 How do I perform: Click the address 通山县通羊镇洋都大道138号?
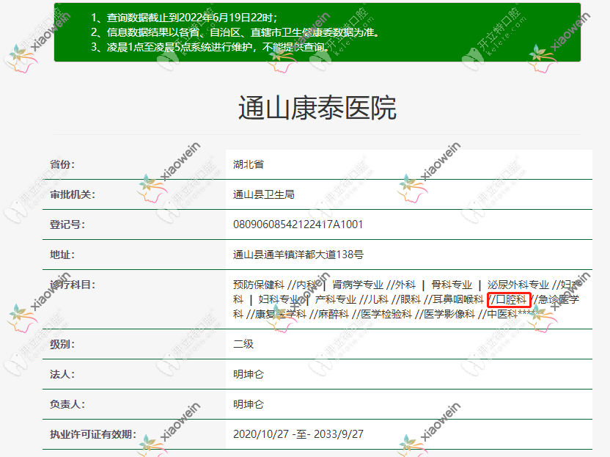point(298,255)
